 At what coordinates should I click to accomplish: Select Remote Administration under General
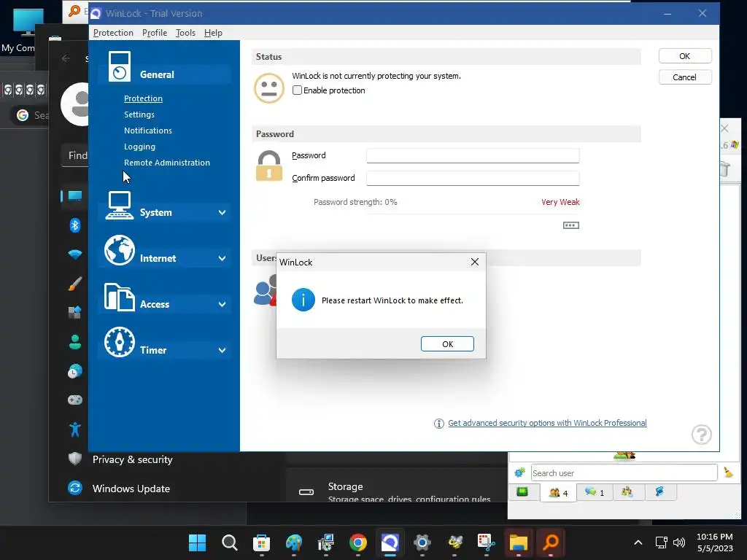(x=167, y=163)
